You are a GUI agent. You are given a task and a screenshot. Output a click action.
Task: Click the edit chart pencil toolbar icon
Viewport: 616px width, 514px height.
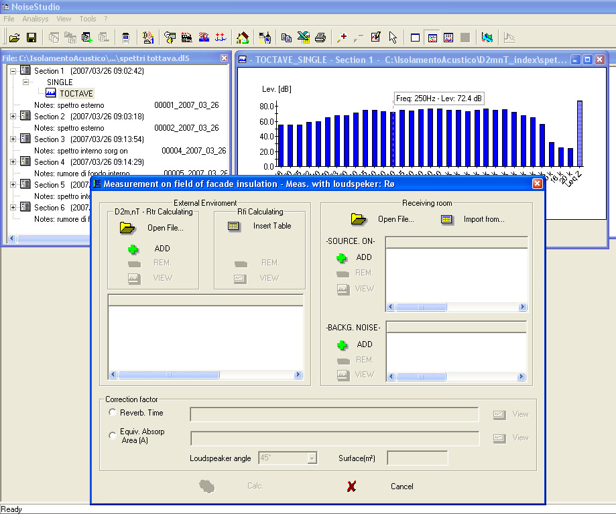pyautogui.click(x=376, y=38)
